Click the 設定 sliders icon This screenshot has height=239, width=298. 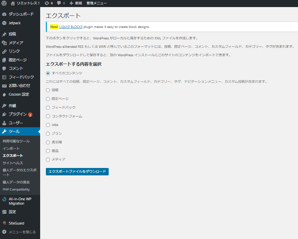pyautogui.click(x=4, y=212)
